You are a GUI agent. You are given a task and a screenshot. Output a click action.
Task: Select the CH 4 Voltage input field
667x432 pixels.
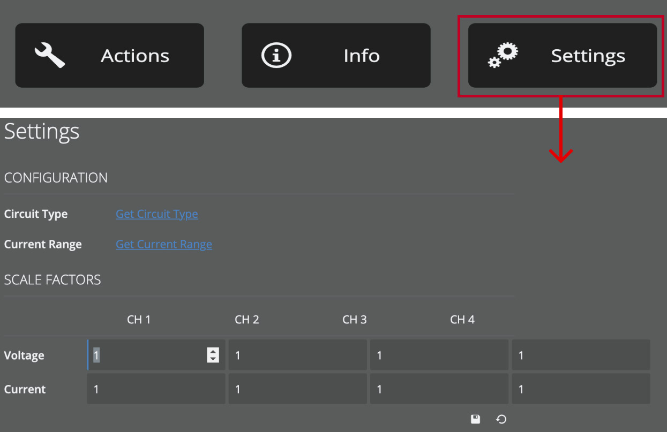click(x=581, y=355)
